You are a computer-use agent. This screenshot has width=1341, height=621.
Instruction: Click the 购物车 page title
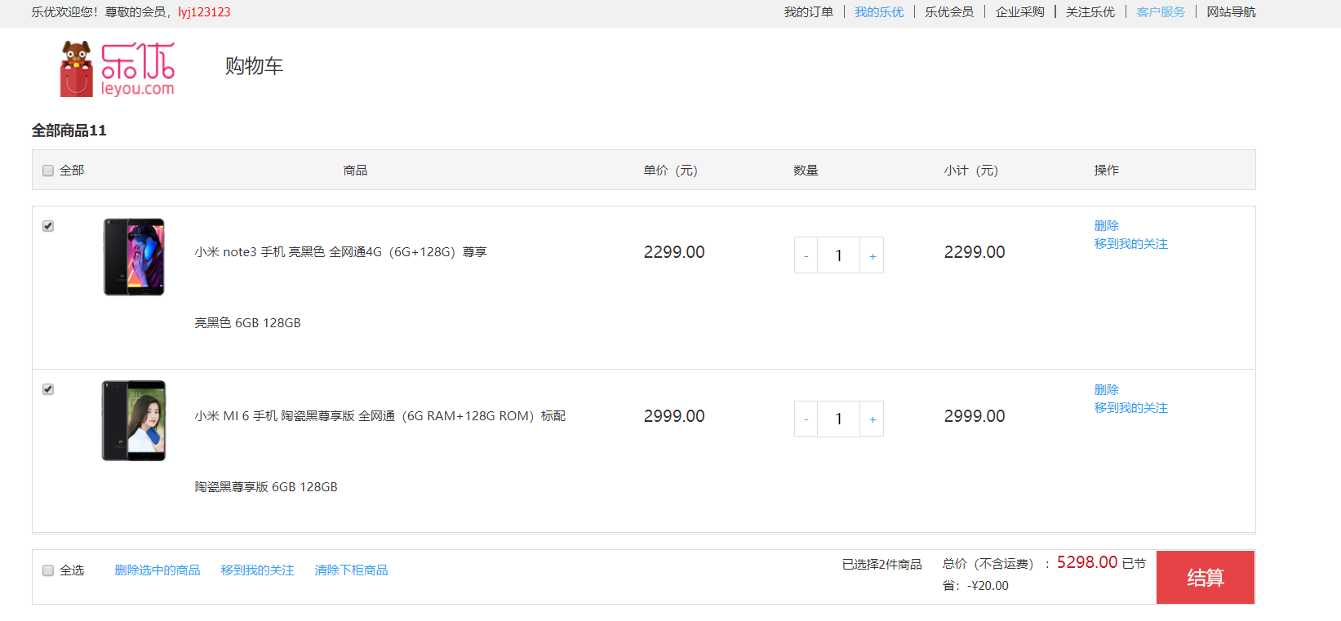254,66
